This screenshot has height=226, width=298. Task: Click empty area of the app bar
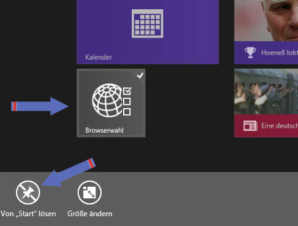point(195,198)
